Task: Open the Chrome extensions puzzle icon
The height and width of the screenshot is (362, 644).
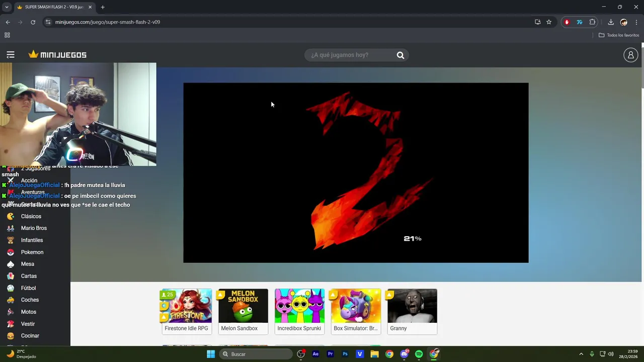Action: pyautogui.click(x=592, y=22)
